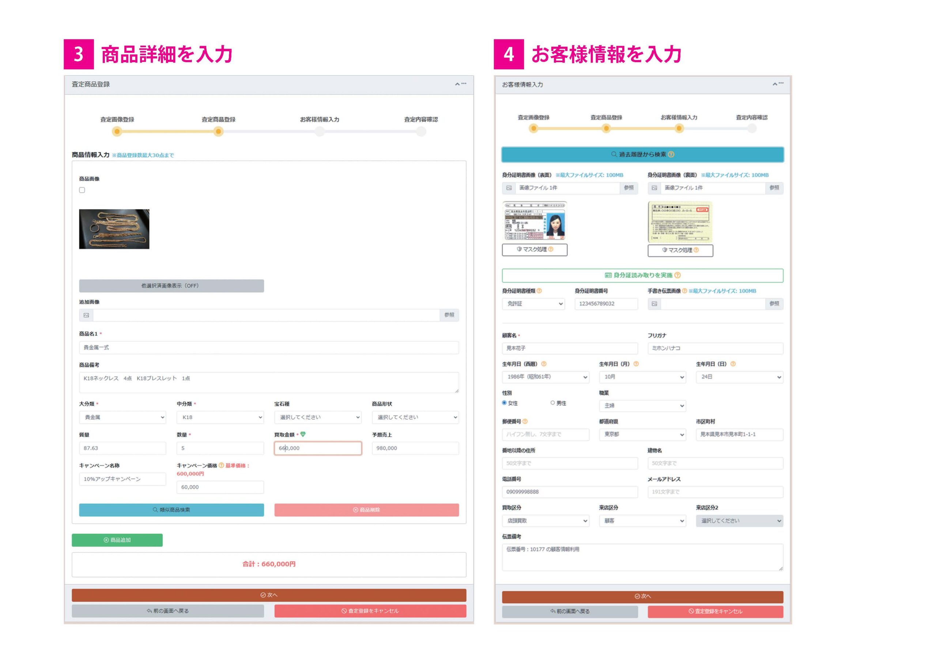Open the 都道府県 dropdown showing 東京都

click(642, 435)
